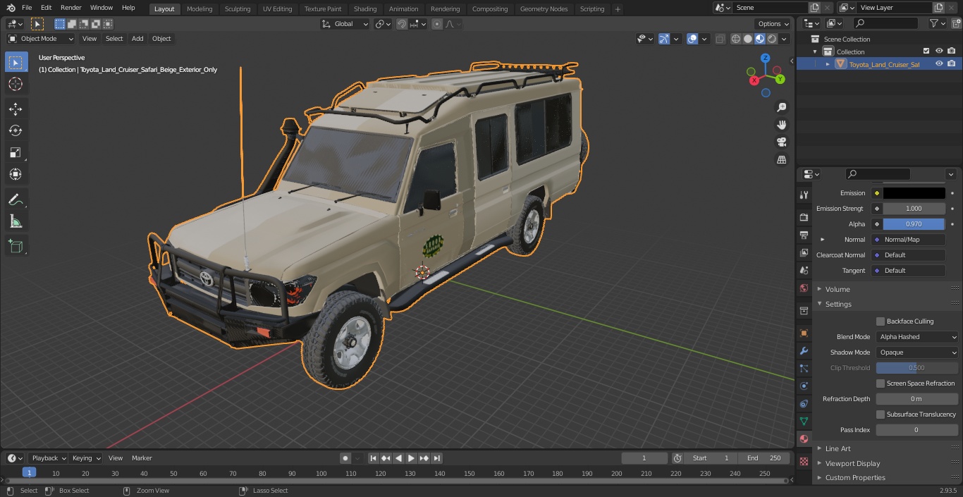Open the Playback popover
Viewport: 963px width, 497px height.
coord(48,458)
